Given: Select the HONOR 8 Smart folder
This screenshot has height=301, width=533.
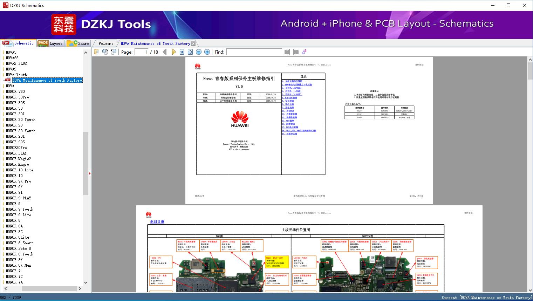Looking at the screenshot, I should point(19,243).
